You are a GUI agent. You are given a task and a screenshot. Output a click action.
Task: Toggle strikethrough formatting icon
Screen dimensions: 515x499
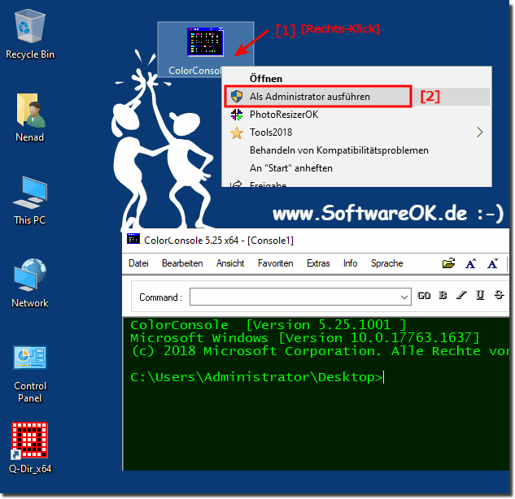tap(499, 295)
